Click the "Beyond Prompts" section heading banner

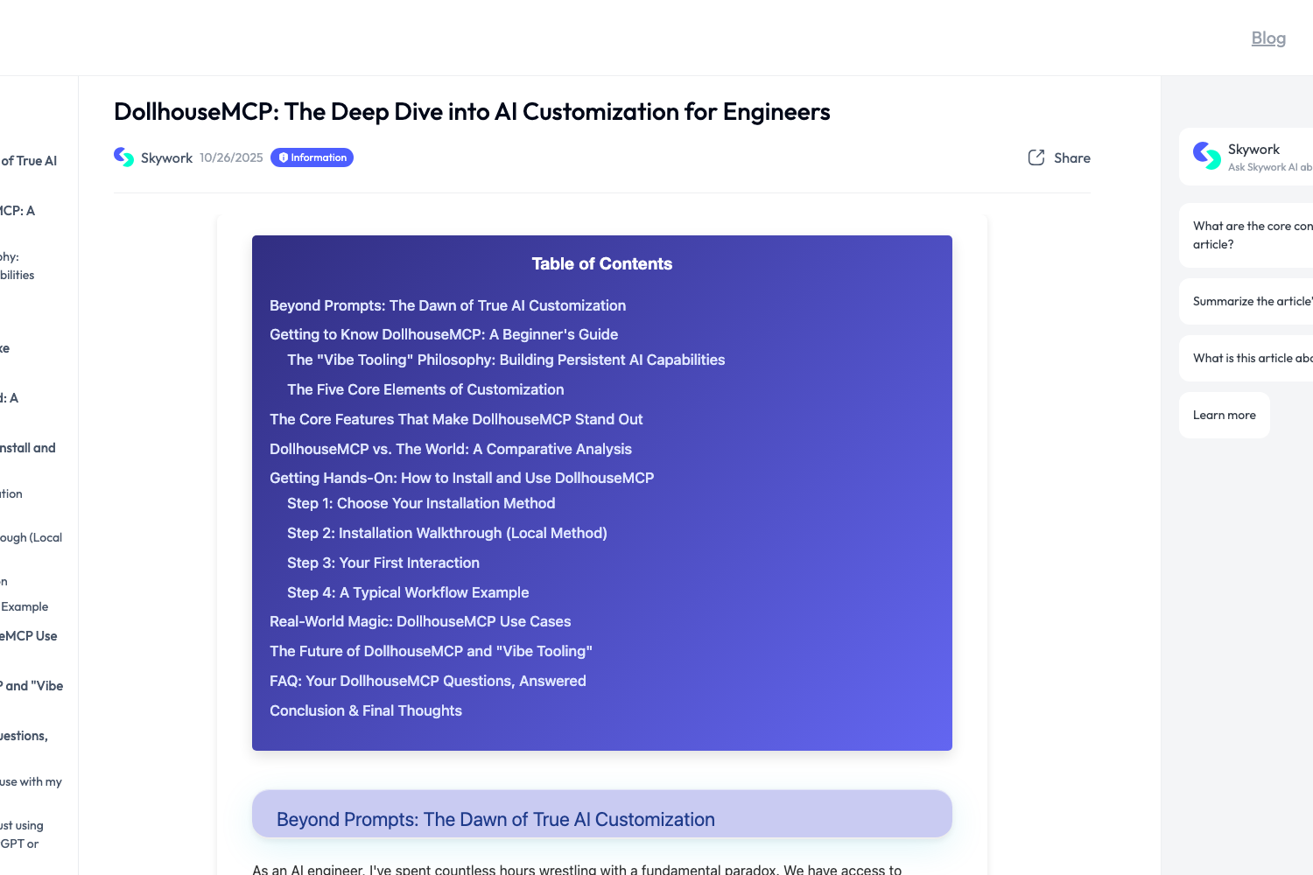pos(601,814)
